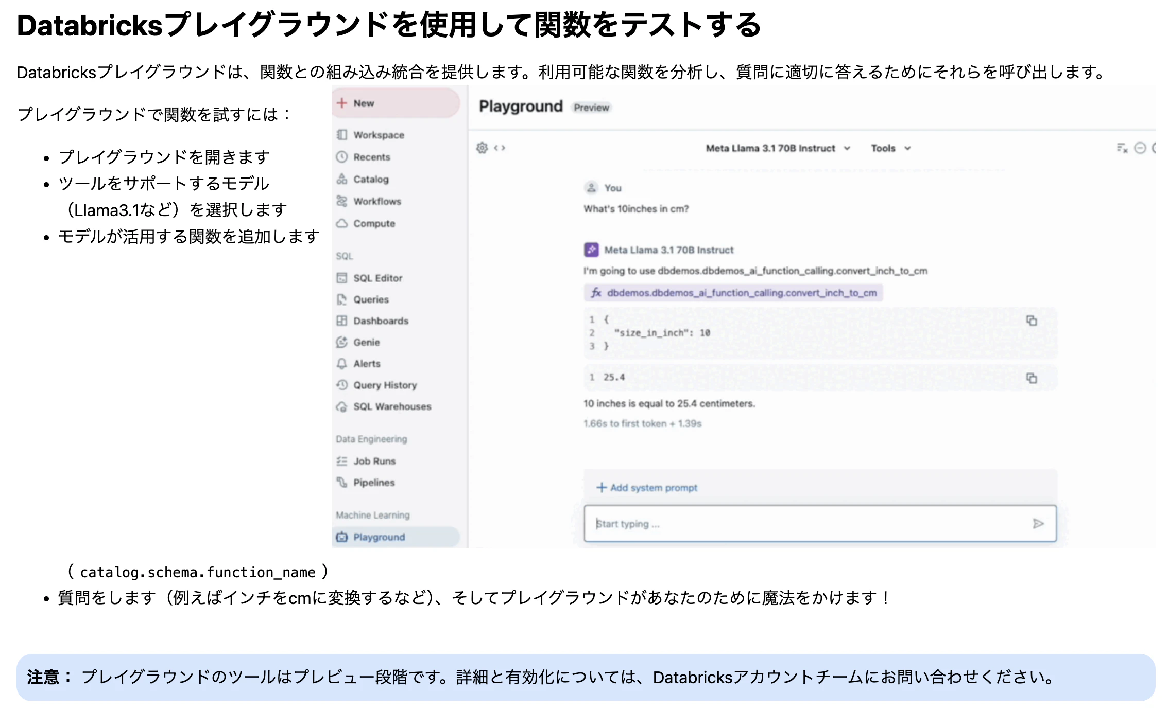This screenshot has height=711, width=1168.
Task: Open Playground settings gear icon
Action: 482,148
